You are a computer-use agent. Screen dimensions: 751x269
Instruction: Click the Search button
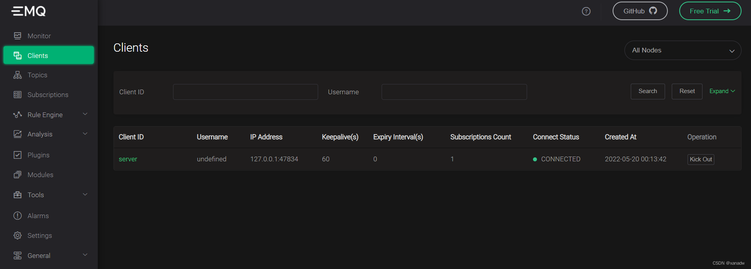(648, 91)
